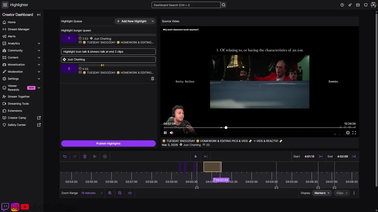
Task: Select highlight number 1 thumbnail
Action: click(69, 38)
